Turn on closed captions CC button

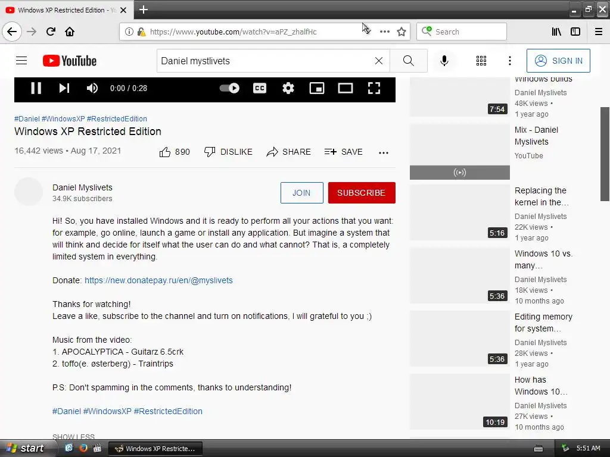(260, 88)
